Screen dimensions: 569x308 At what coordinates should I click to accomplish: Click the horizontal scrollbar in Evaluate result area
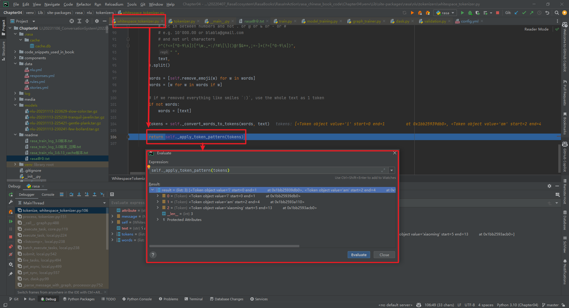click(224, 246)
